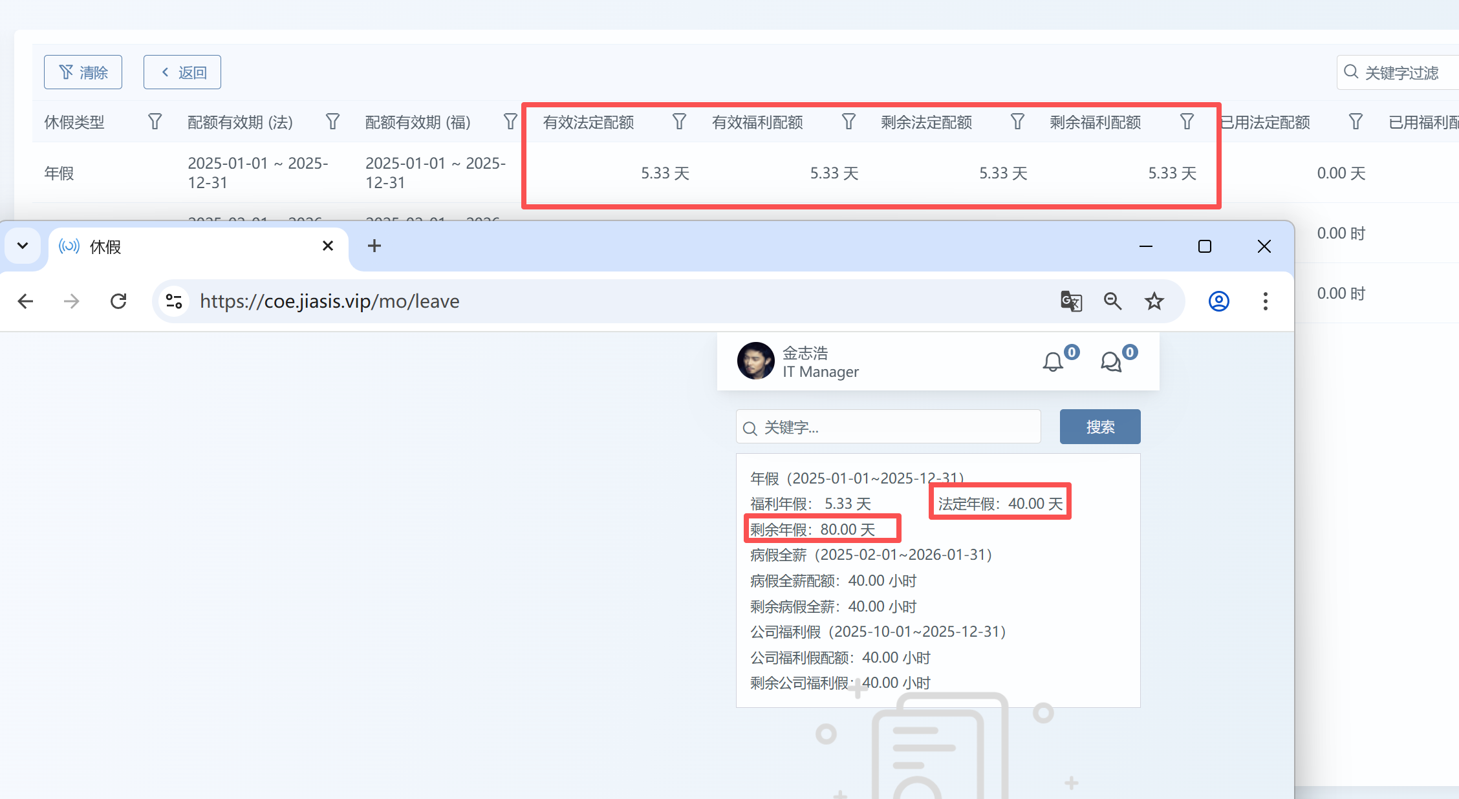Reload the leave page
1459x799 pixels.
[x=118, y=301]
